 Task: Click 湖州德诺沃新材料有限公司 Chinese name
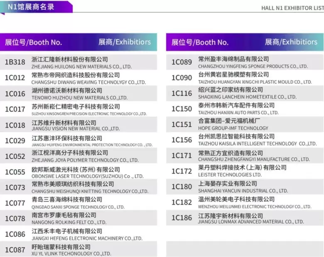(67, 90)
